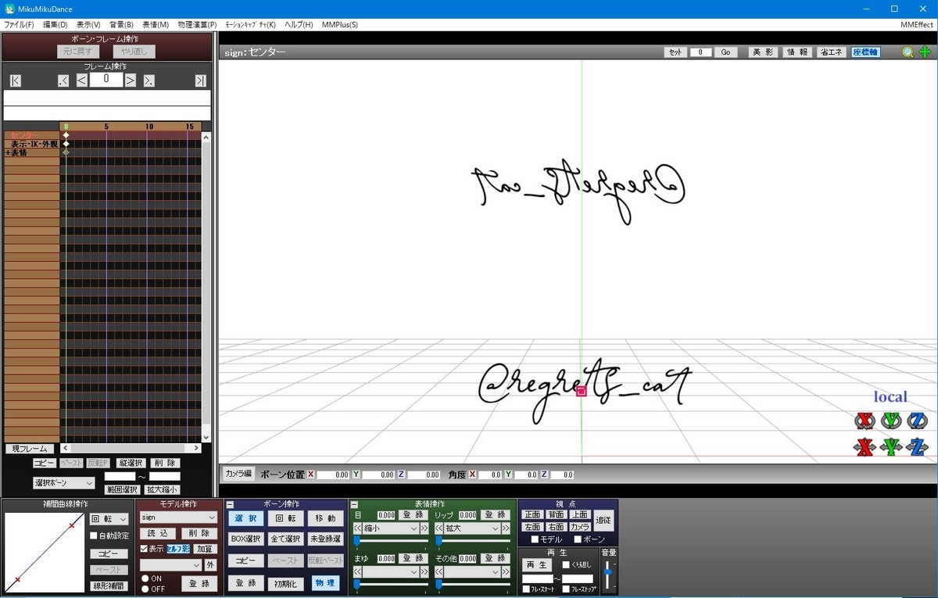Image resolution: width=938 pixels, height=598 pixels.
Task: Click the センター keyframe diamond at frame 0
Action: [66, 135]
